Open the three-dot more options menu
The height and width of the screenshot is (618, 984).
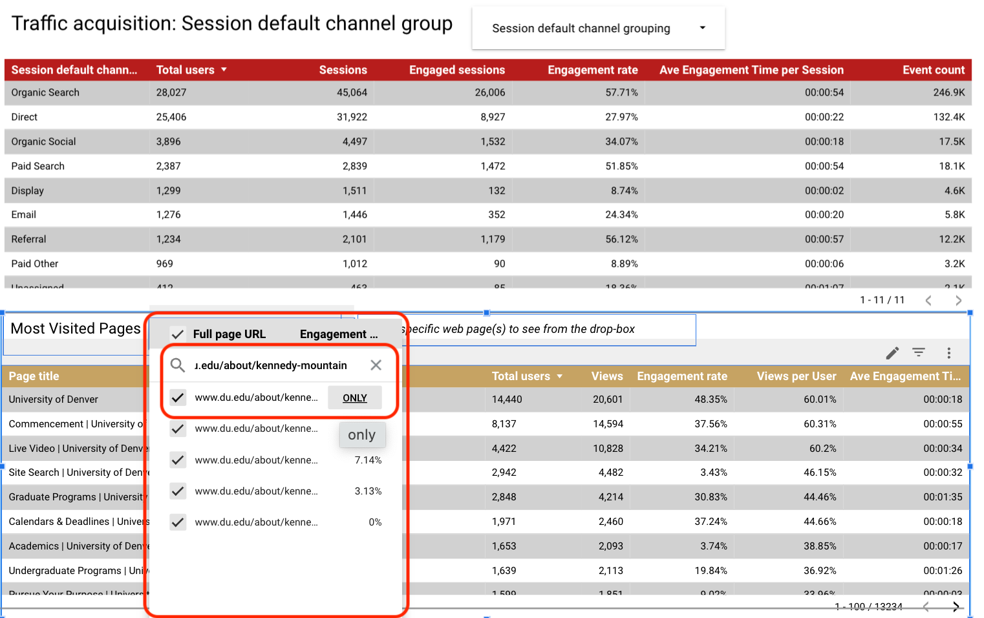coord(948,353)
